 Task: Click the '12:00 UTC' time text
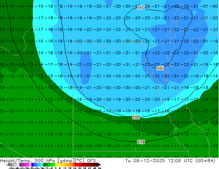tap(181, 161)
